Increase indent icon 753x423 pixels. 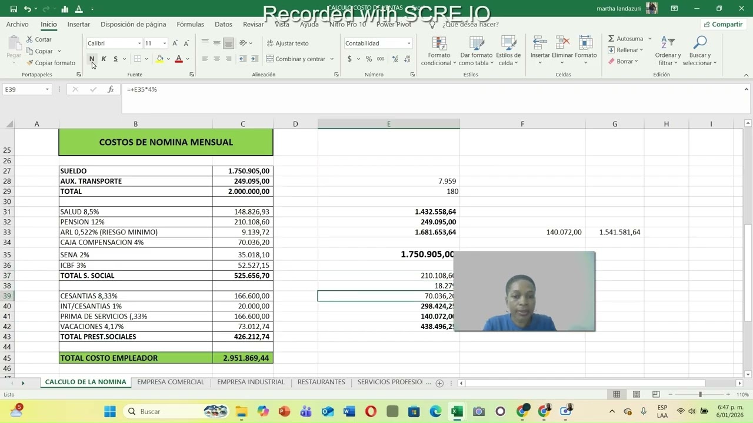[x=254, y=59]
